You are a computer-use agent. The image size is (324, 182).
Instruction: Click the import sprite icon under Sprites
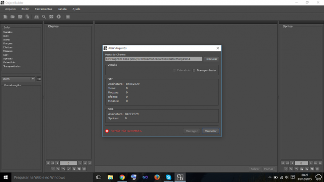tap(291, 169)
